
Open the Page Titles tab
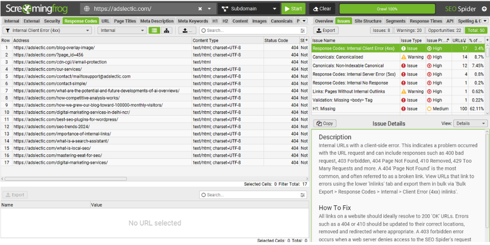[125, 21]
